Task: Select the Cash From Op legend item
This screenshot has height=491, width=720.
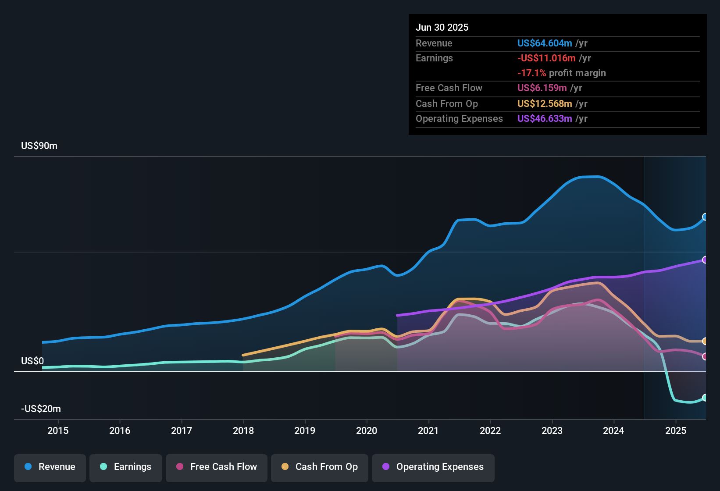Action: (x=319, y=467)
